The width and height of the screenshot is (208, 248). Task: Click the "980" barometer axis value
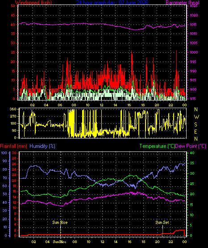coord(194,89)
